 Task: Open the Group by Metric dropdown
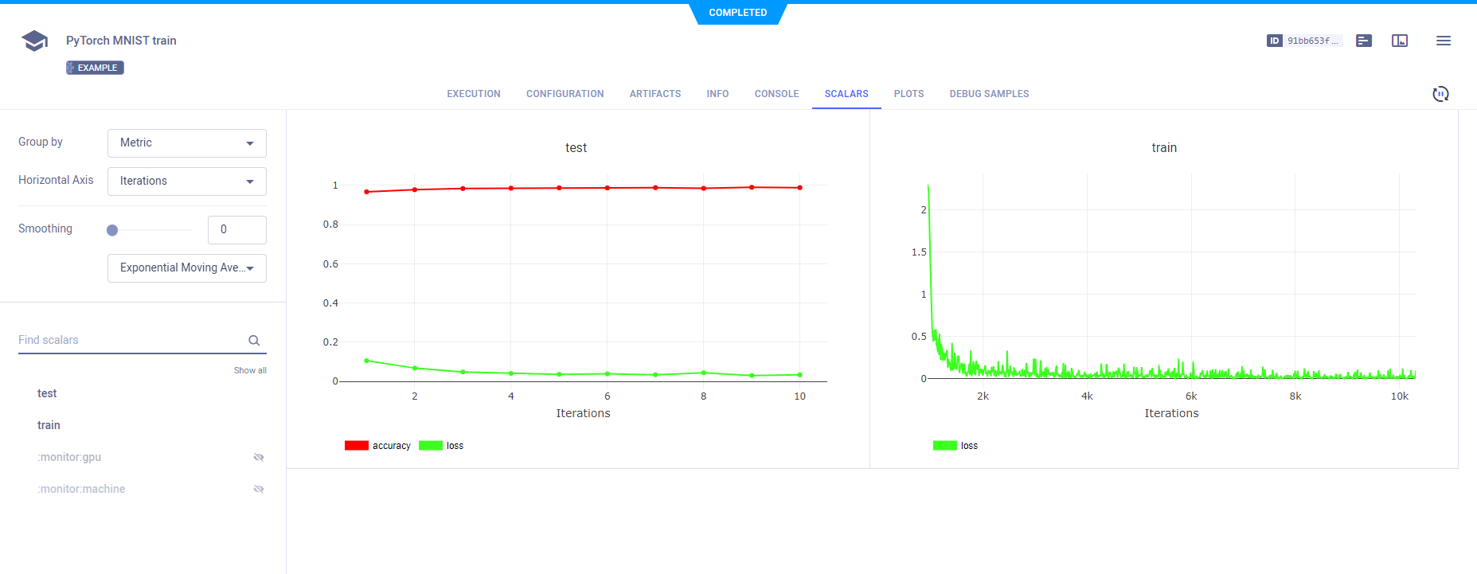186,143
